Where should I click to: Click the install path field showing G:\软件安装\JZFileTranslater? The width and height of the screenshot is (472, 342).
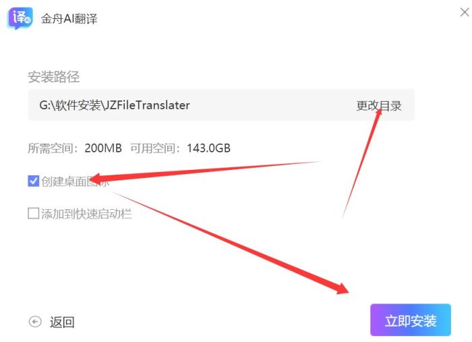221,105
